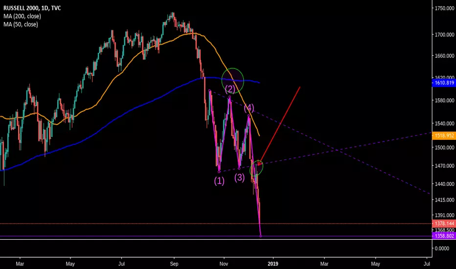Select the wave label (2)
The image size is (456, 269).
tap(230, 89)
